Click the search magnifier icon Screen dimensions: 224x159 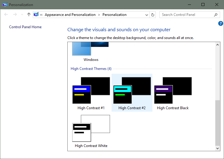(x=216, y=15)
